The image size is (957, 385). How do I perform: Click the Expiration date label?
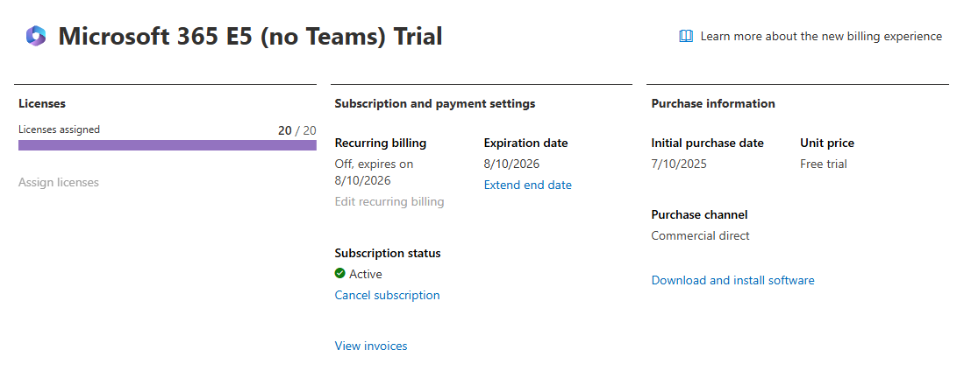tap(526, 143)
